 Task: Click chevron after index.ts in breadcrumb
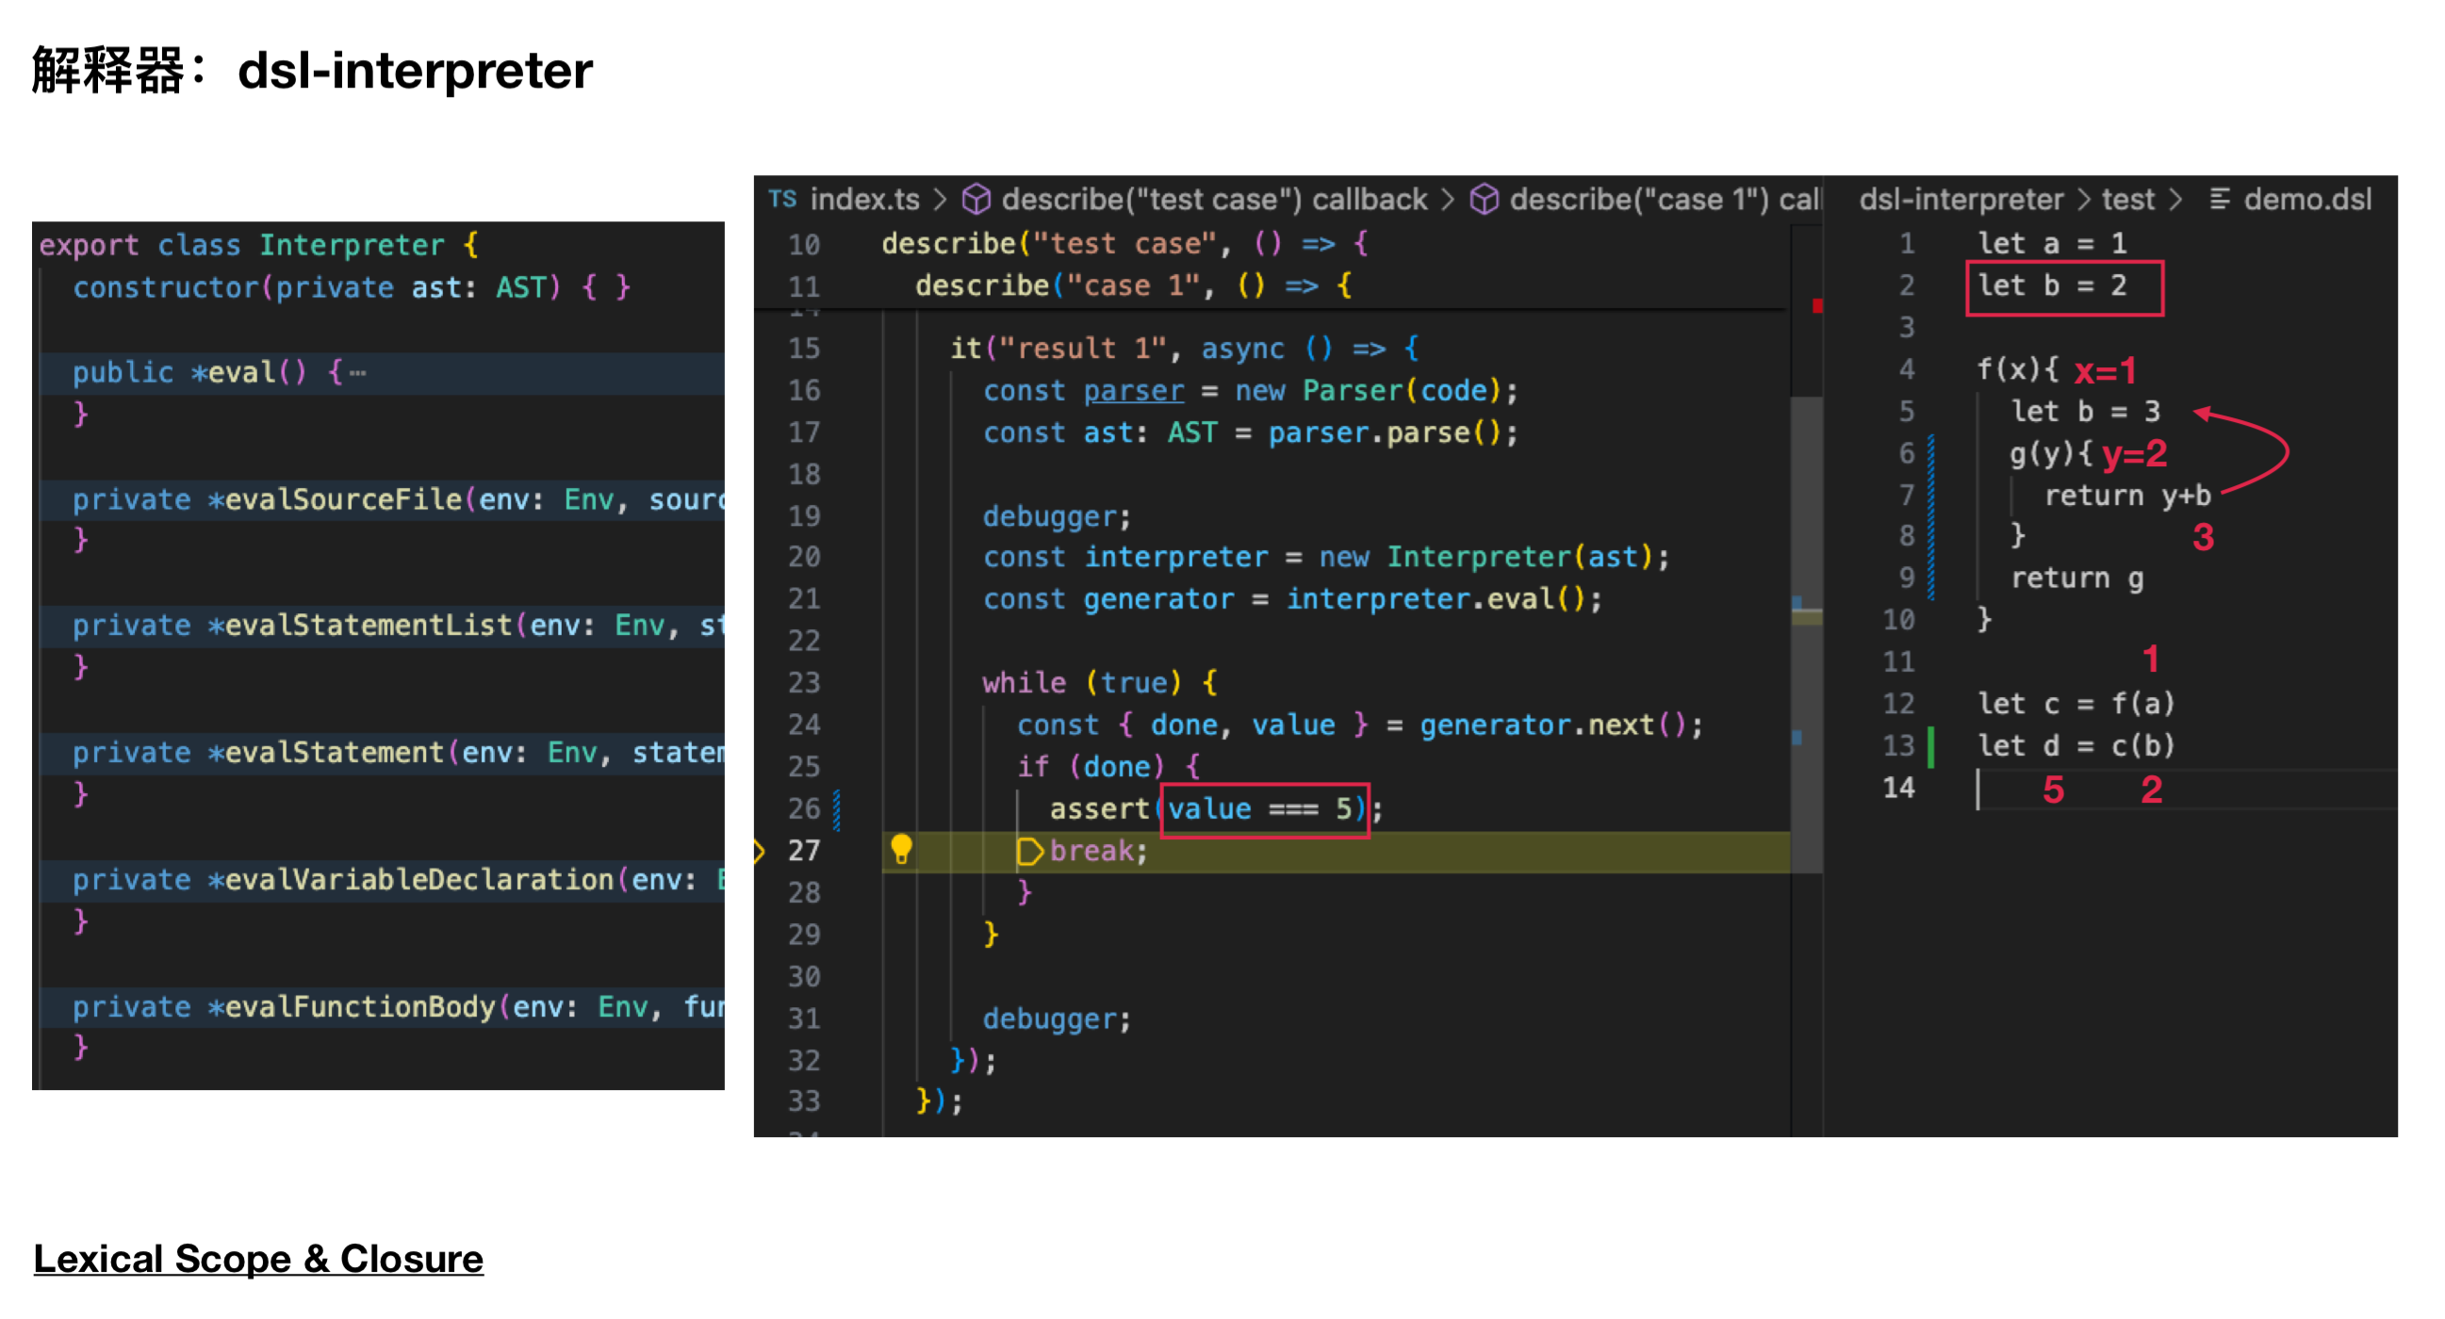pos(941,200)
